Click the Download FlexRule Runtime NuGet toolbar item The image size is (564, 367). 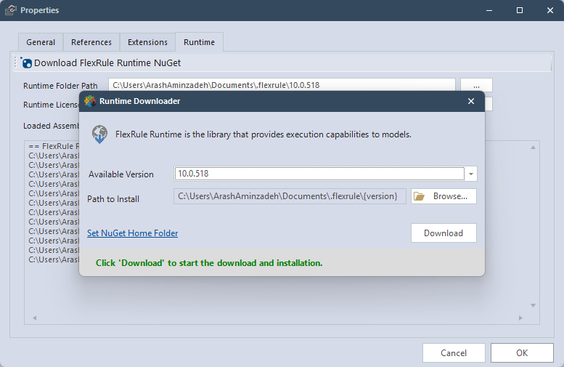pos(101,62)
